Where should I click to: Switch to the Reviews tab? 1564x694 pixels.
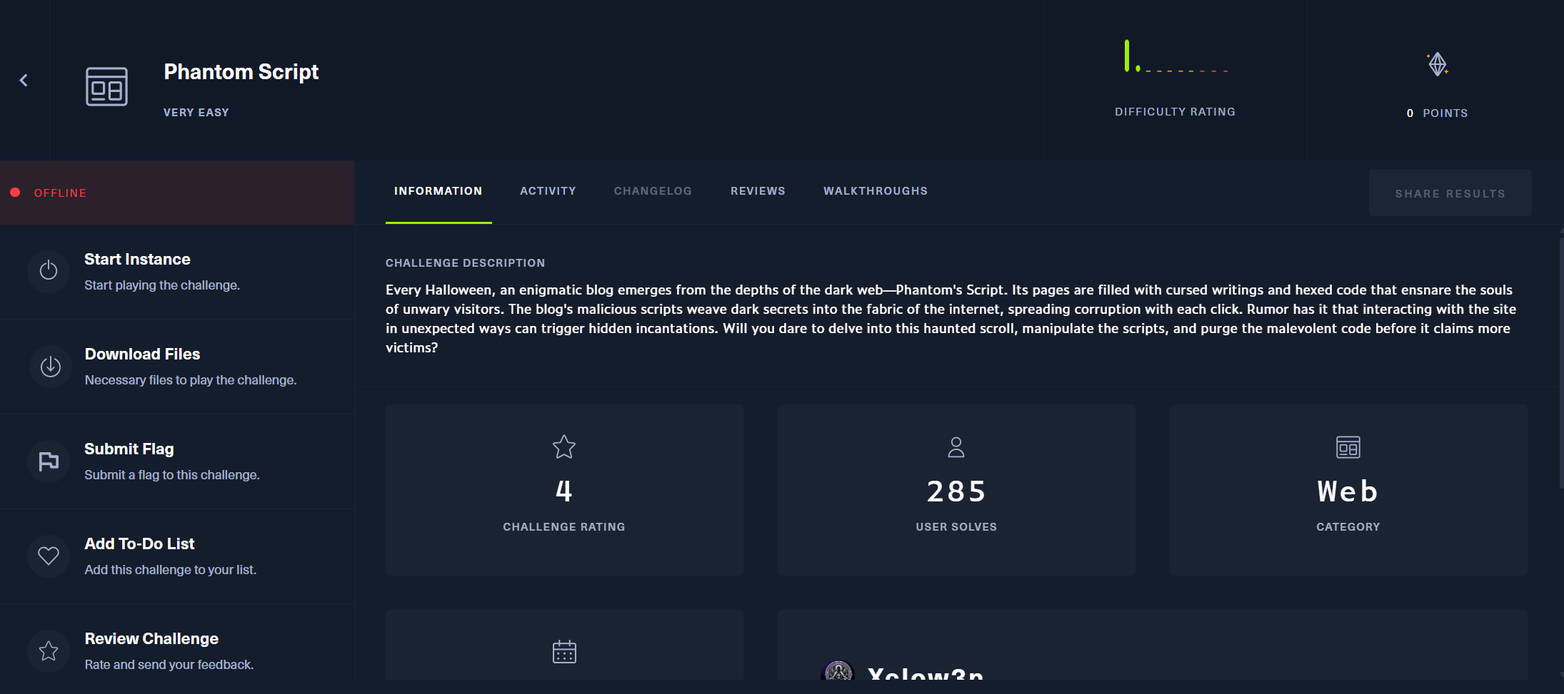[758, 191]
